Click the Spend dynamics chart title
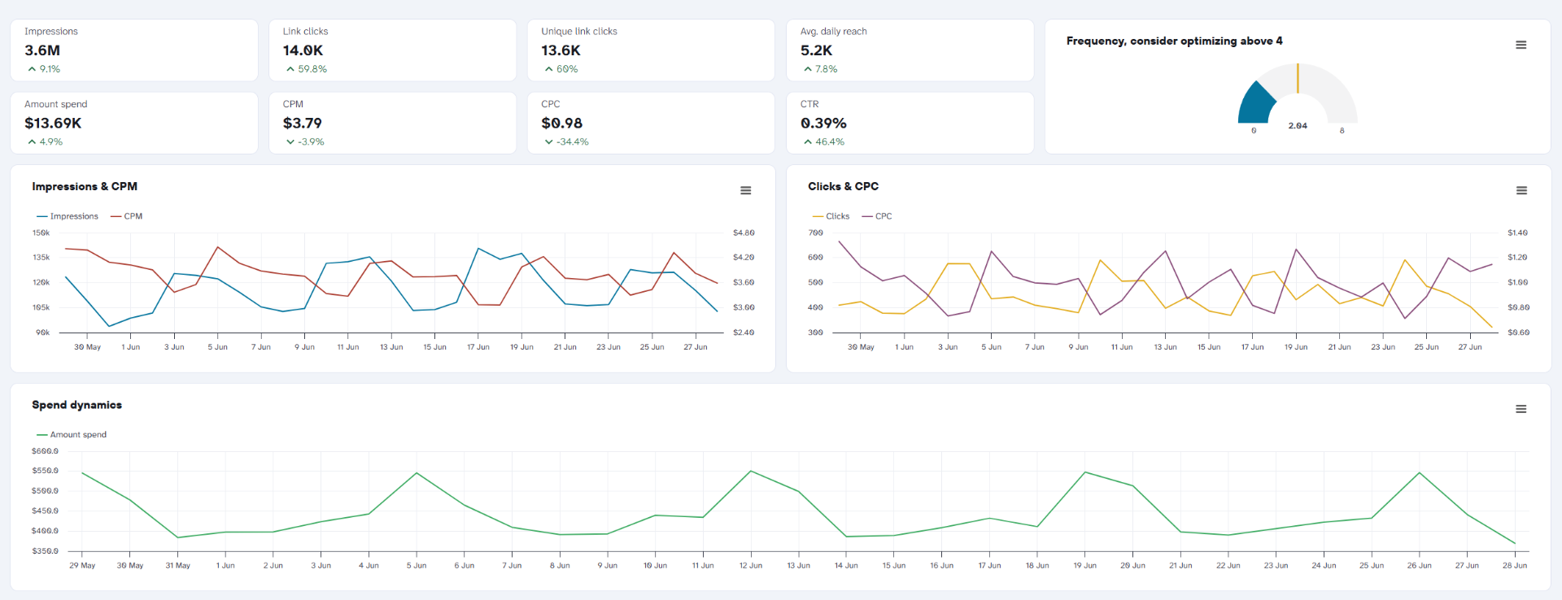Image resolution: width=1562 pixels, height=600 pixels. click(76, 405)
